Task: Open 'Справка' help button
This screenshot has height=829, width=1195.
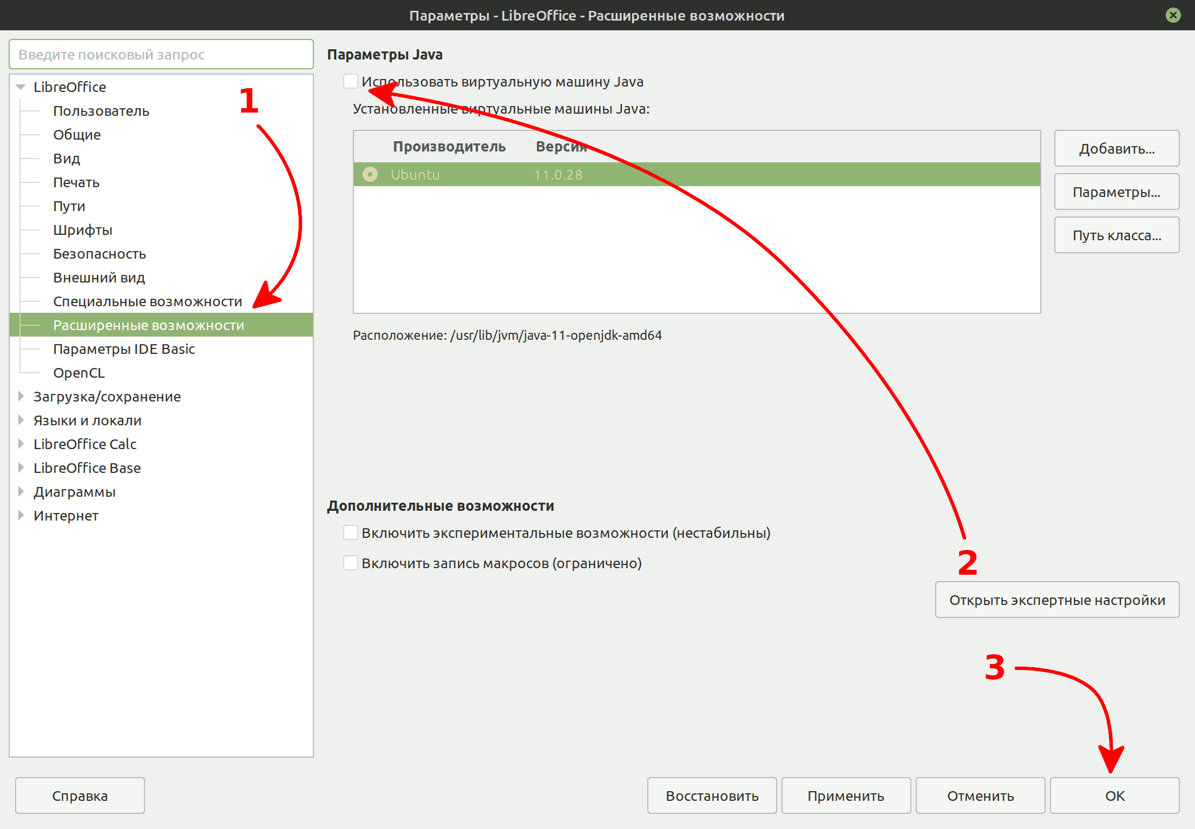Action: point(80,795)
